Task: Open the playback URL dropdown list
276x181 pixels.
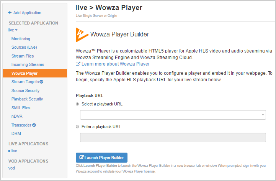Action: pos(173,115)
